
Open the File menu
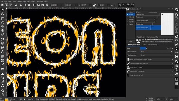[x=2, y=1]
